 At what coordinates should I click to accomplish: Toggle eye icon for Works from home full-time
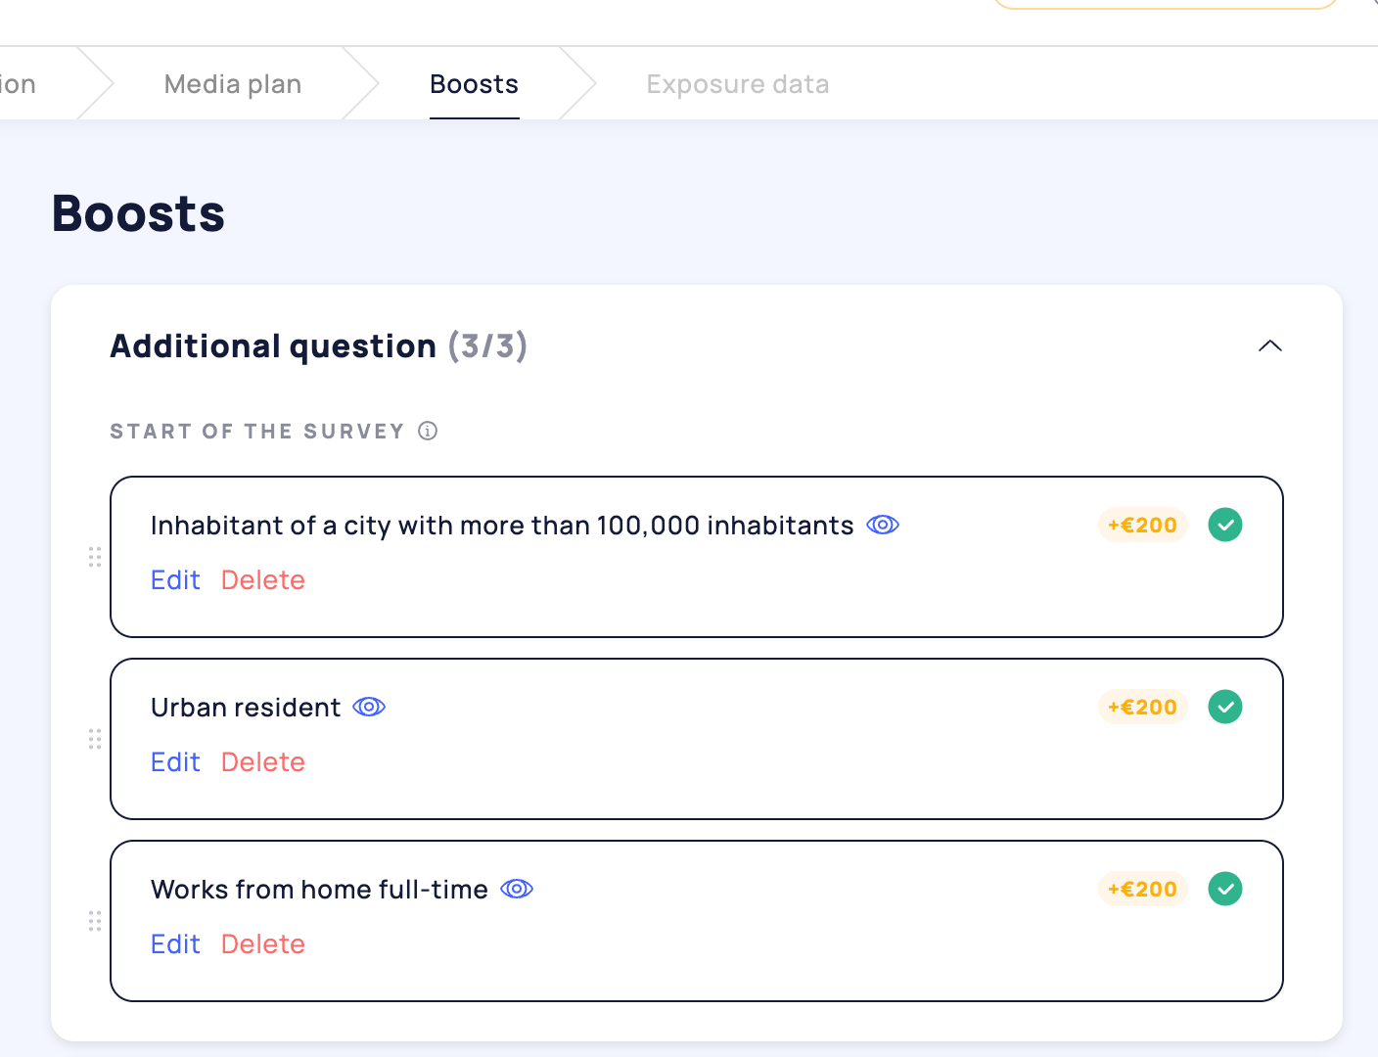pyautogui.click(x=517, y=889)
